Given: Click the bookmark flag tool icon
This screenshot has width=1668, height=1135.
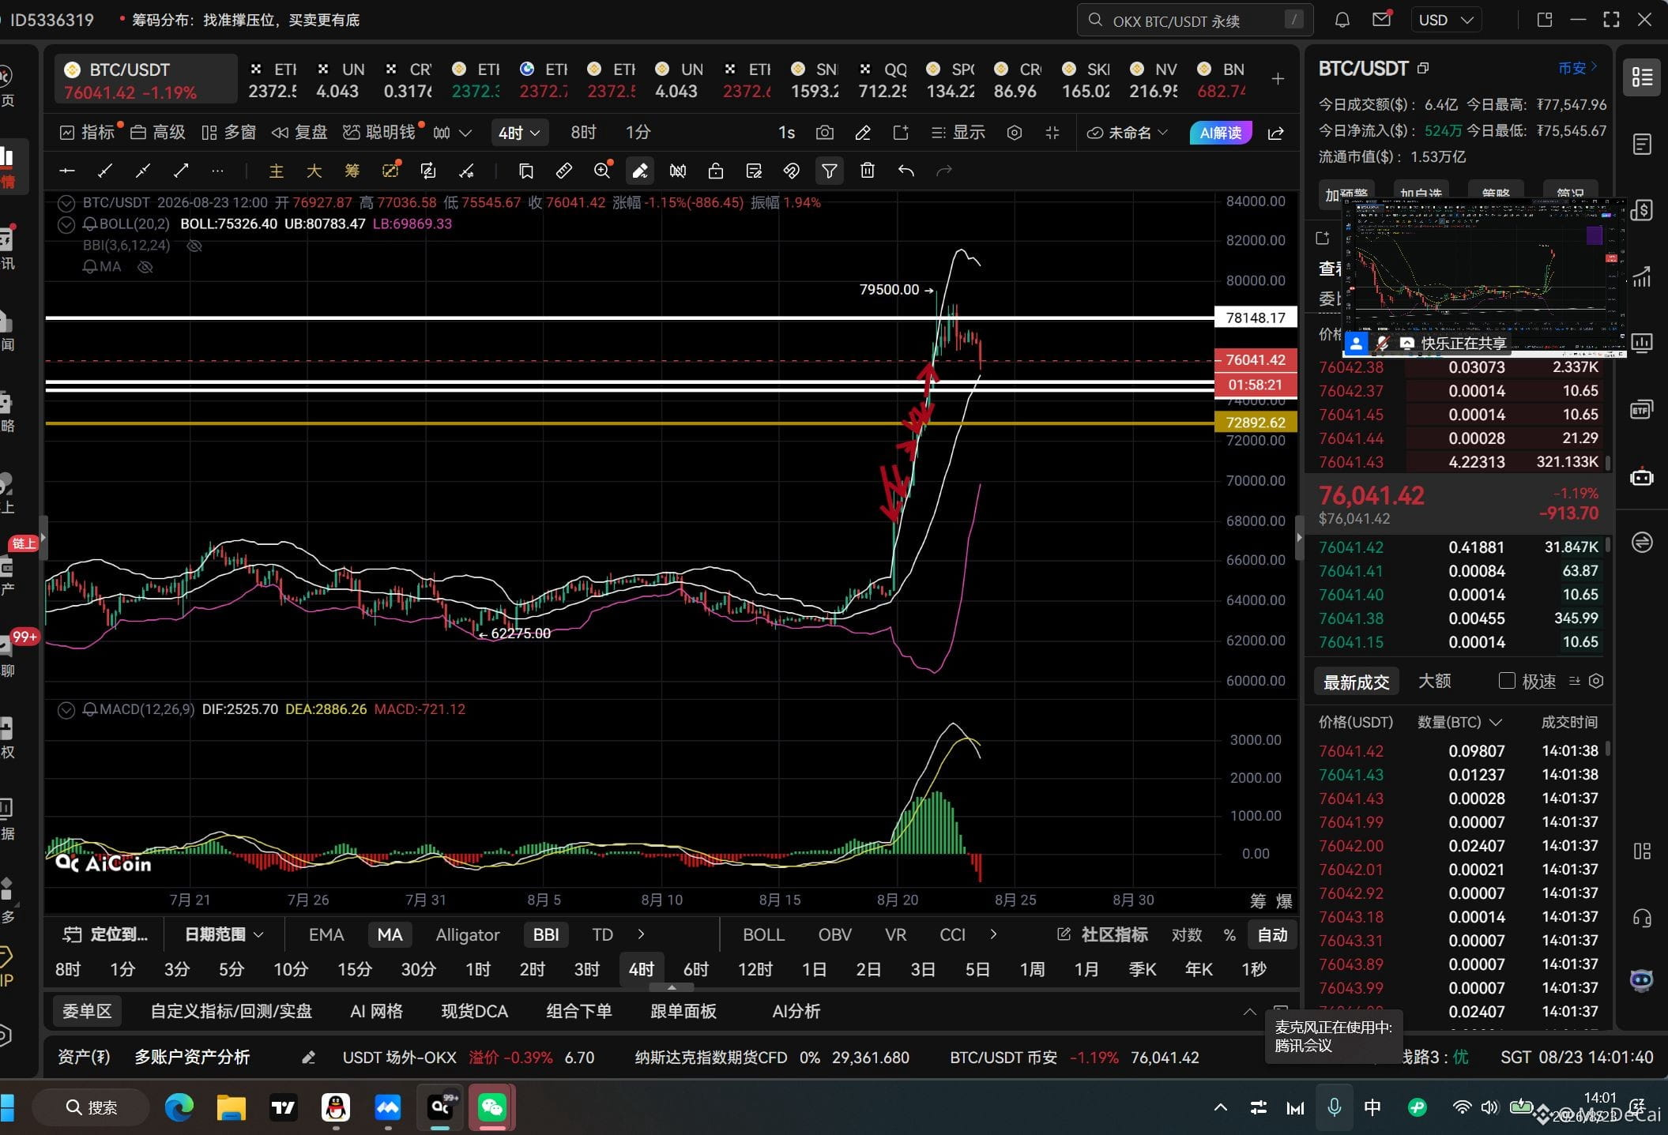Looking at the screenshot, I should [526, 171].
